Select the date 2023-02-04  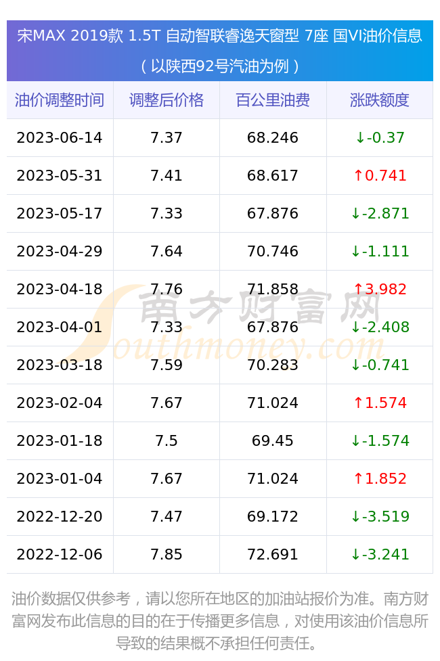point(60,403)
